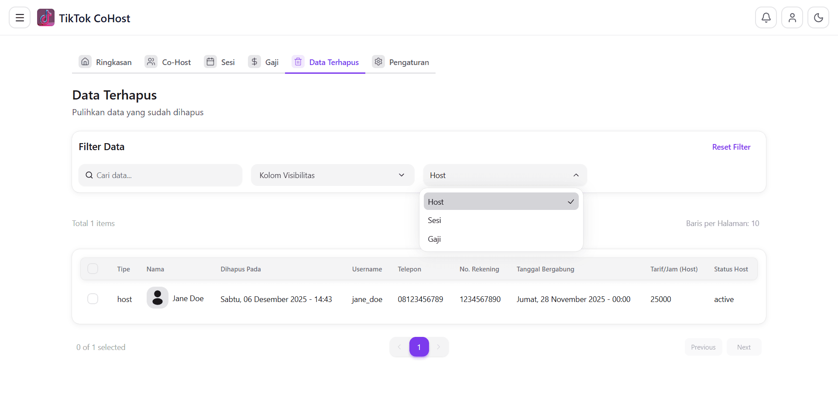Click the checkmark beside Host option
The width and height of the screenshot is (838, 398).
coord(570,202)
